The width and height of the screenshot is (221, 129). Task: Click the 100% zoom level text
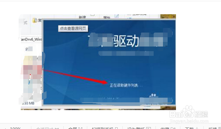[15, 128]
